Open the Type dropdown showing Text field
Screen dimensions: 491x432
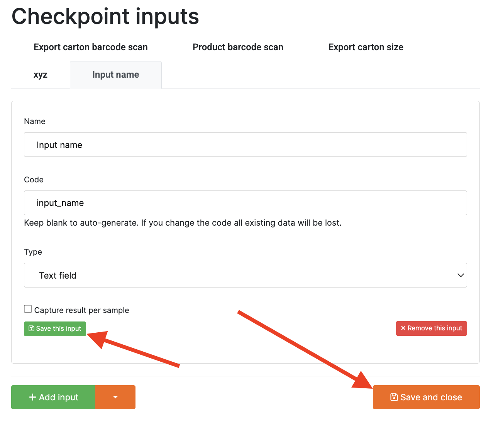click(x=245, y=275)
